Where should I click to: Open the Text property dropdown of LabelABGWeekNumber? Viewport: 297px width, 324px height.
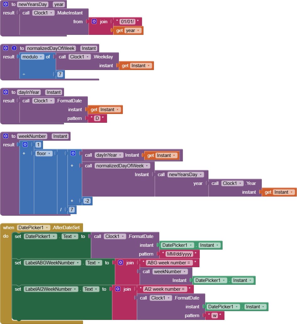point(94,263)
